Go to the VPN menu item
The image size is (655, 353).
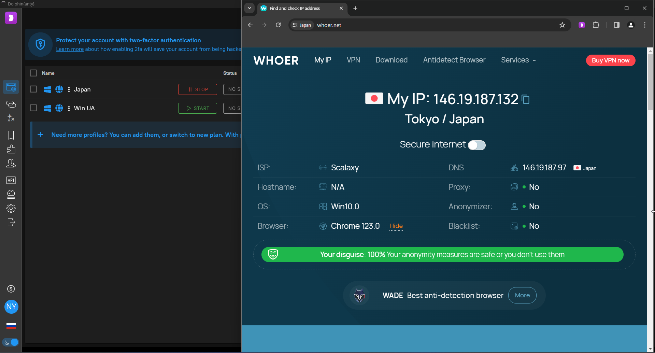point(353,60)
